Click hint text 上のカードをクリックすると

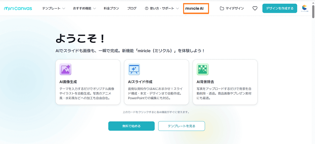[x=156, y=112]
